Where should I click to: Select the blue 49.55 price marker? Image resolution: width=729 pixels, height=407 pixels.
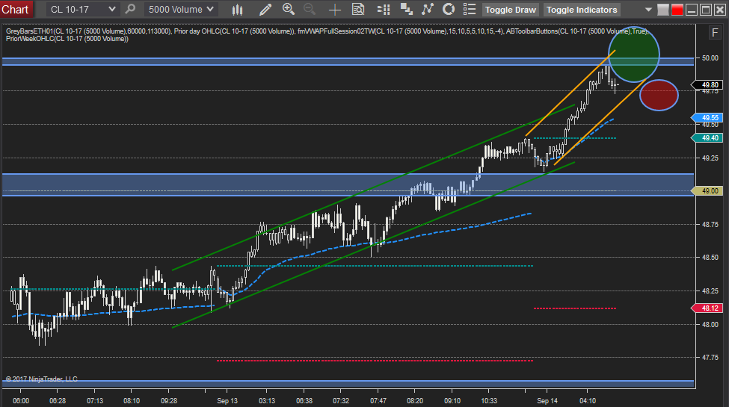point(707,117)
